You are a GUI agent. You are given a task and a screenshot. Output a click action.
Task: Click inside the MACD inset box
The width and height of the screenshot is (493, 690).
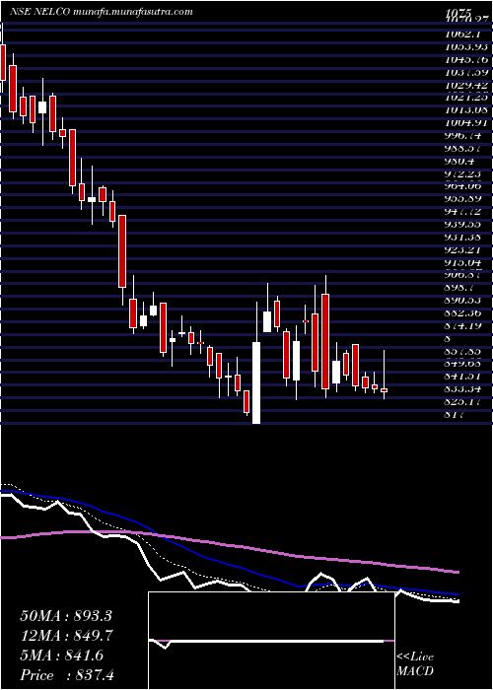click(x=271, y=641)
